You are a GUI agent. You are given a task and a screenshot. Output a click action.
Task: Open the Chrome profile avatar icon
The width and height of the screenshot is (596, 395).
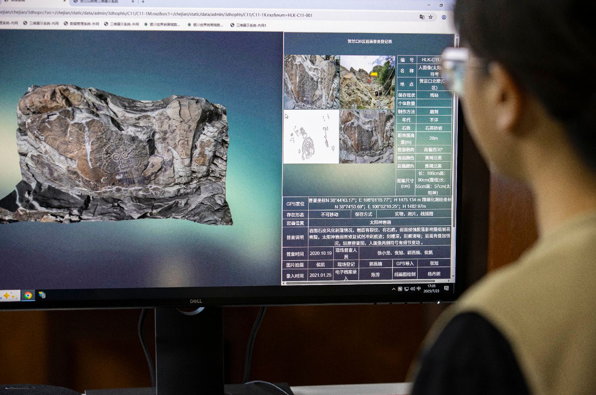coord(444,17)
